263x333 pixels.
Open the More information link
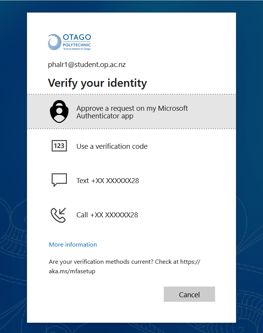73,244
